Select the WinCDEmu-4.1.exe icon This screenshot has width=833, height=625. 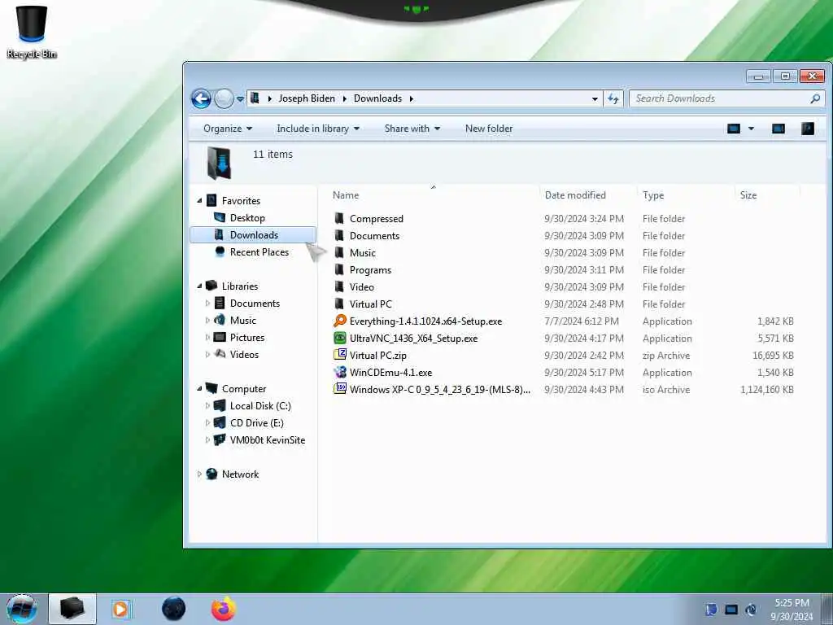point(339,372)
